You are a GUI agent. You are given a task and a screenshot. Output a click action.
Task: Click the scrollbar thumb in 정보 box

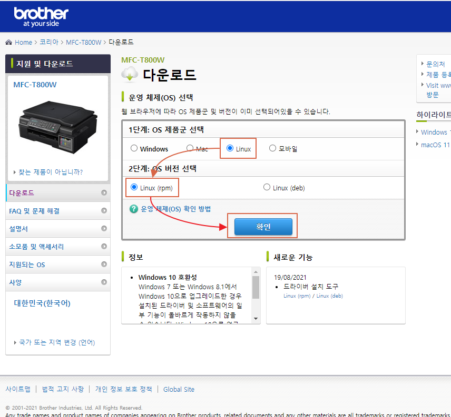click(256, 287)
